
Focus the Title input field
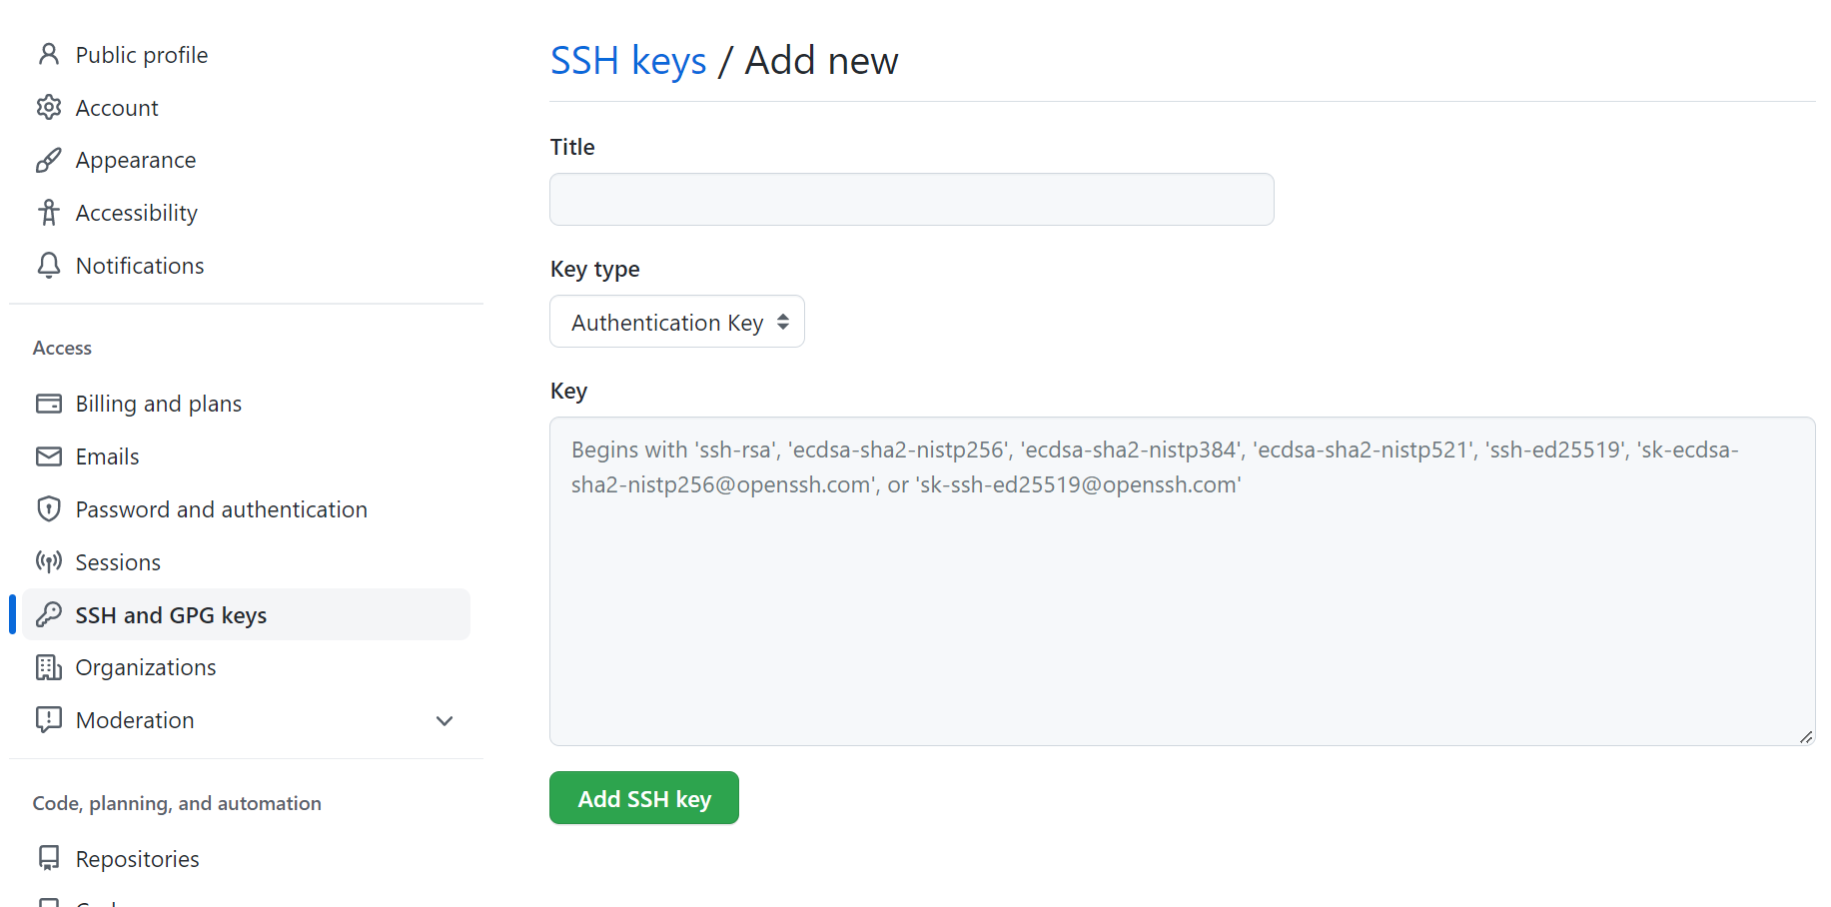click(x=911, y=200)
